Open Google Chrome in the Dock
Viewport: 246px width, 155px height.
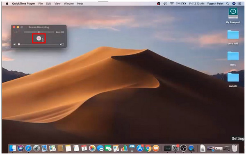click(148, 148)
